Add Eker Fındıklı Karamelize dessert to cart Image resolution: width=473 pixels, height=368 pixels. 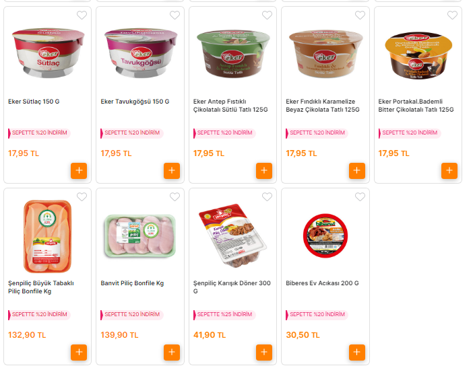357,170
